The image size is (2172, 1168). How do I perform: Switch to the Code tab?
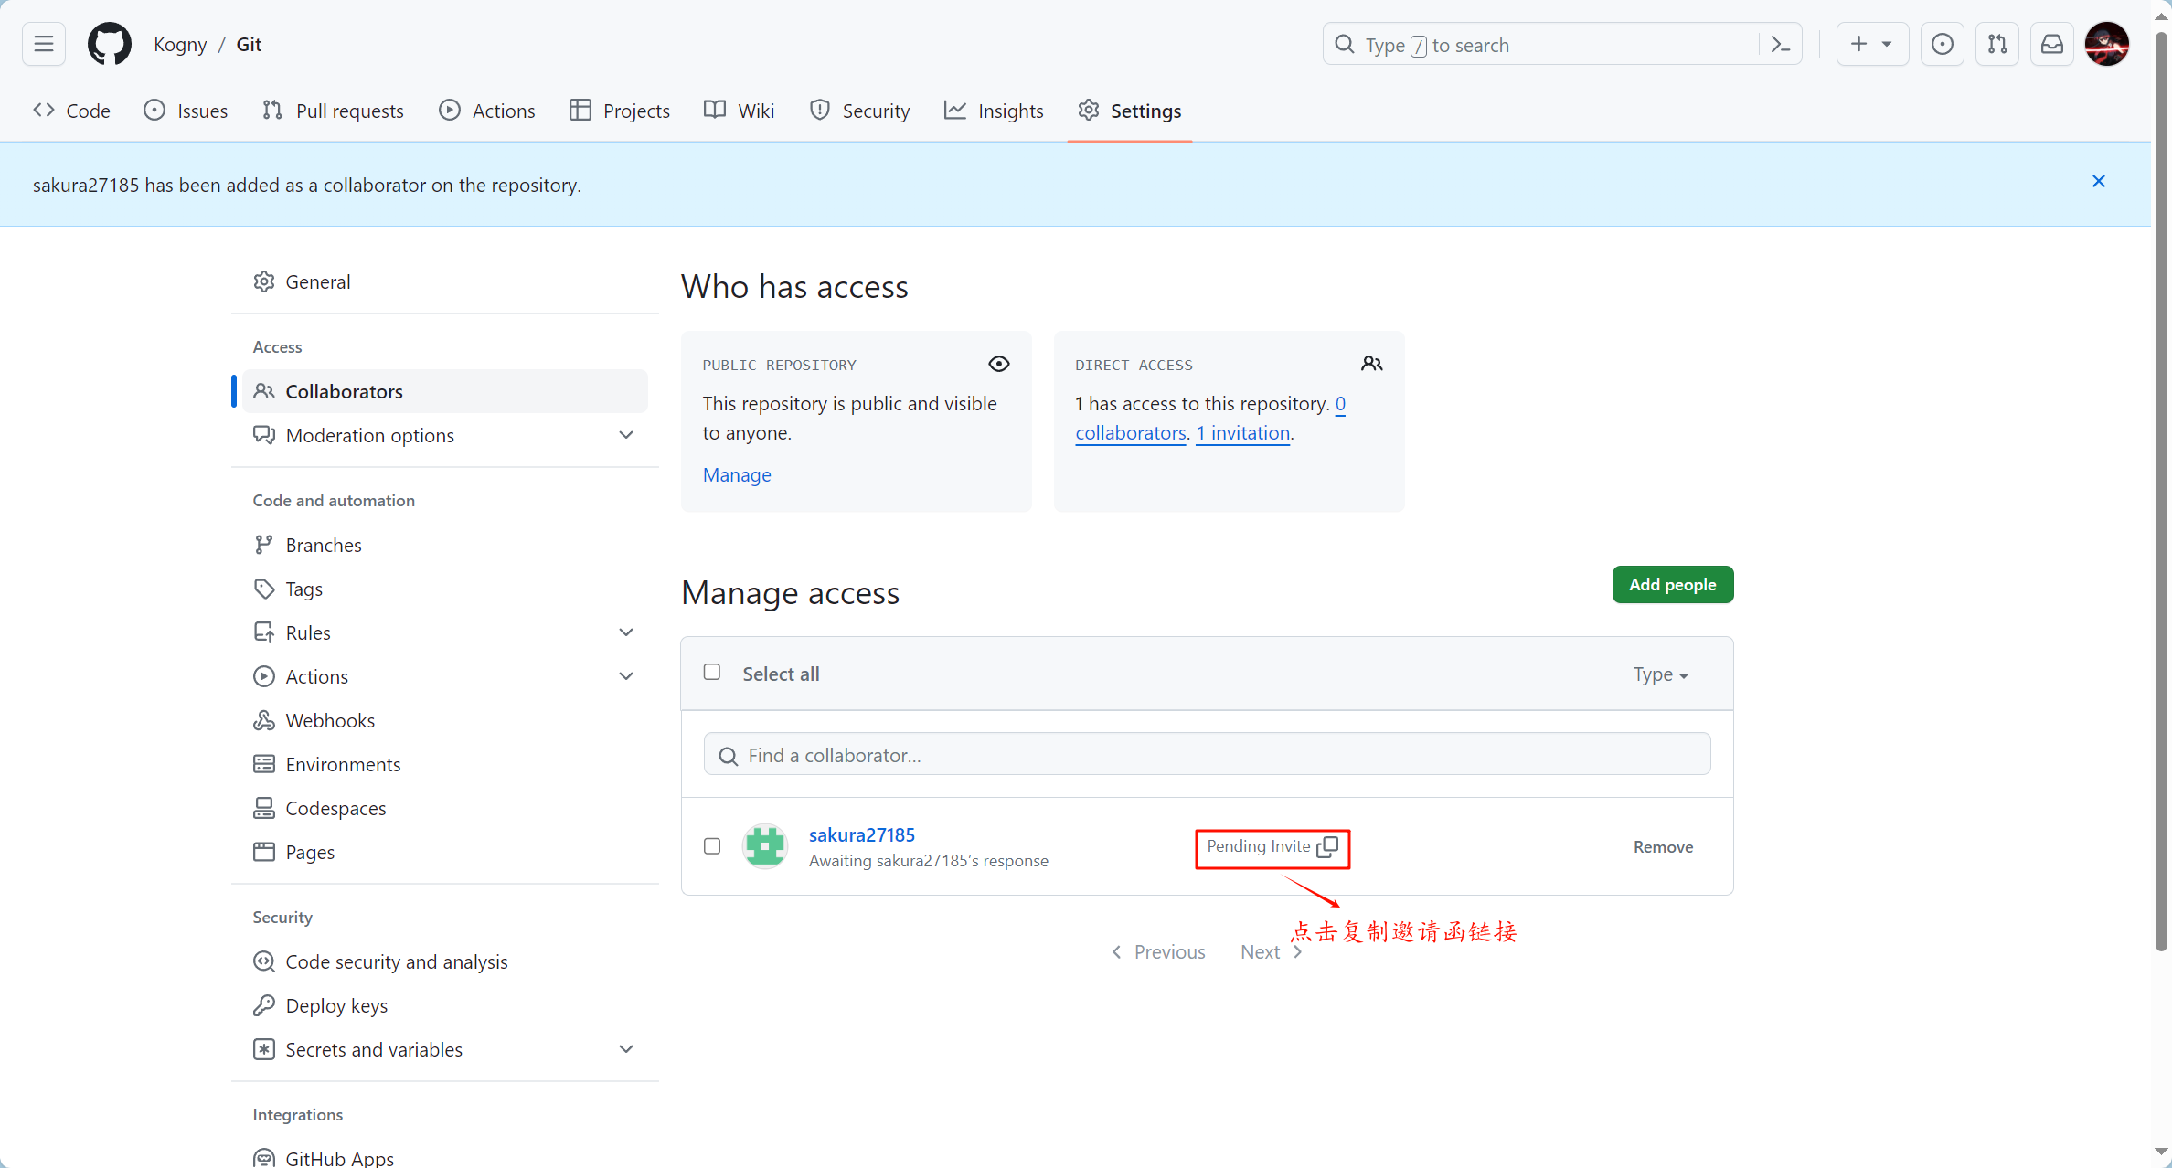click(75, 111)
